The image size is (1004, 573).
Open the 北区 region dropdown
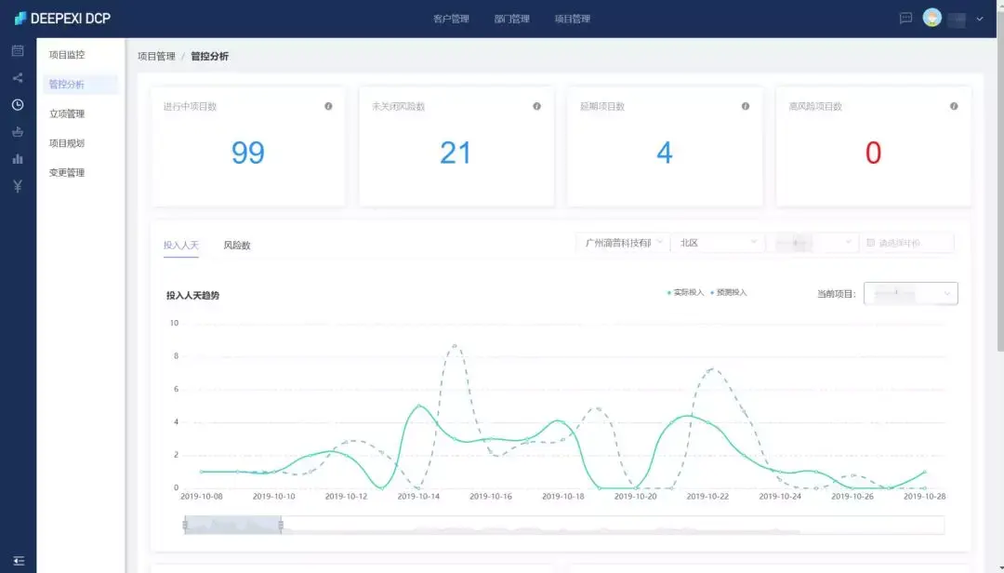click(x=717, y=243)
